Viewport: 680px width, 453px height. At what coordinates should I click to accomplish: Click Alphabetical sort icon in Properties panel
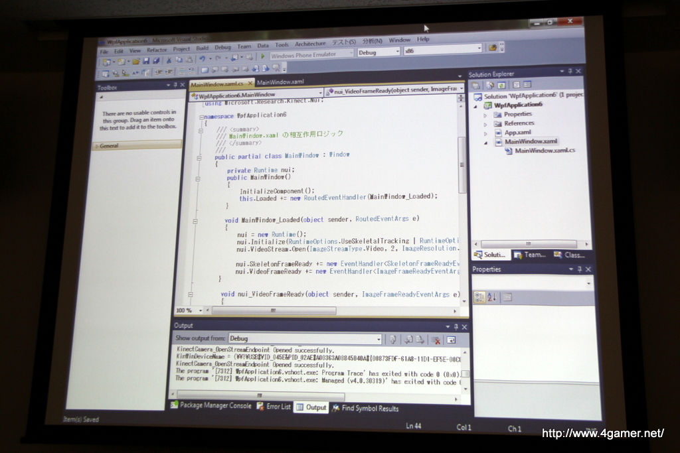pos(491,296)
